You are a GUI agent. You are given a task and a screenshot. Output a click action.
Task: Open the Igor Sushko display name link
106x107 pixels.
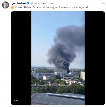(18, 3)
